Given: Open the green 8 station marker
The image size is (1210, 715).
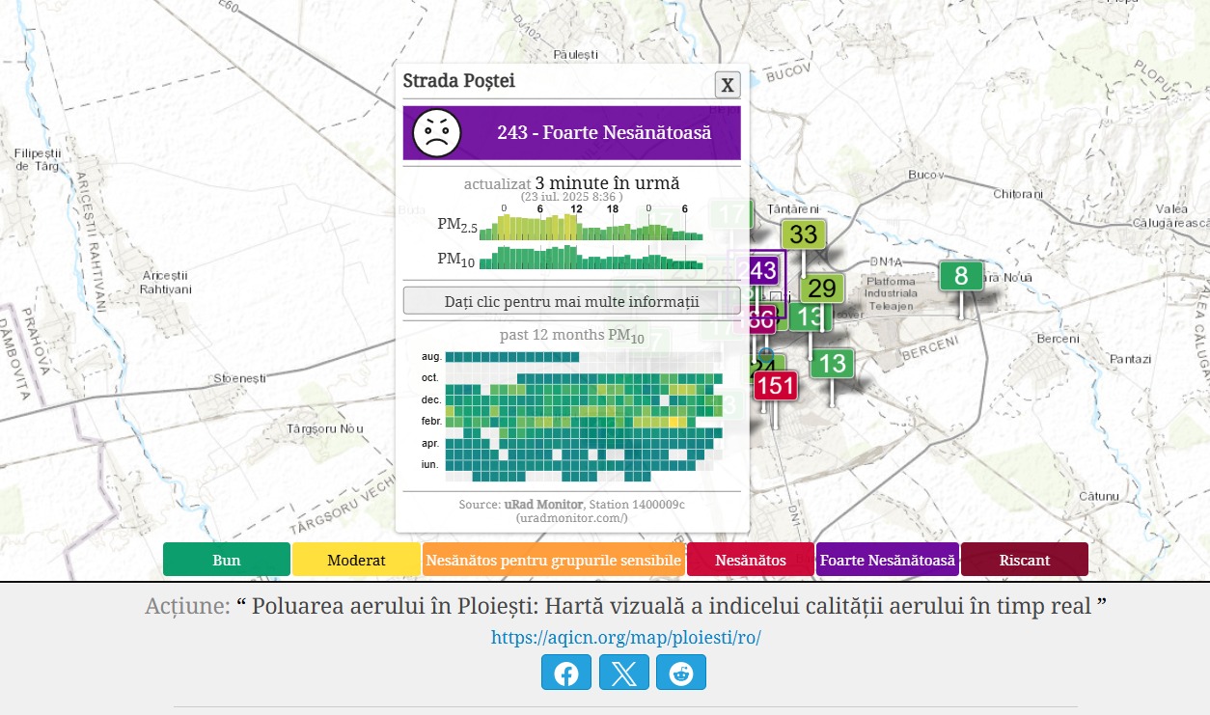Looking at the screenshot, I should [x=961, y=276].
